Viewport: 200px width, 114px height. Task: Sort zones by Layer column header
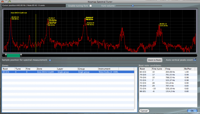click(x=67, y=69)
